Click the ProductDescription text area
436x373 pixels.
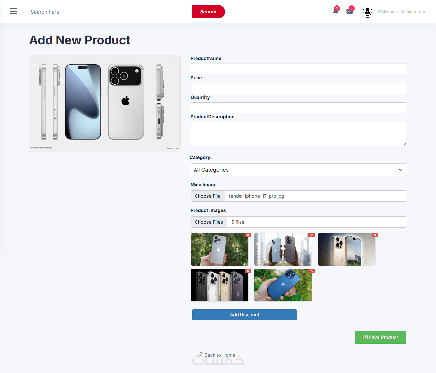(x=298, y=134)
